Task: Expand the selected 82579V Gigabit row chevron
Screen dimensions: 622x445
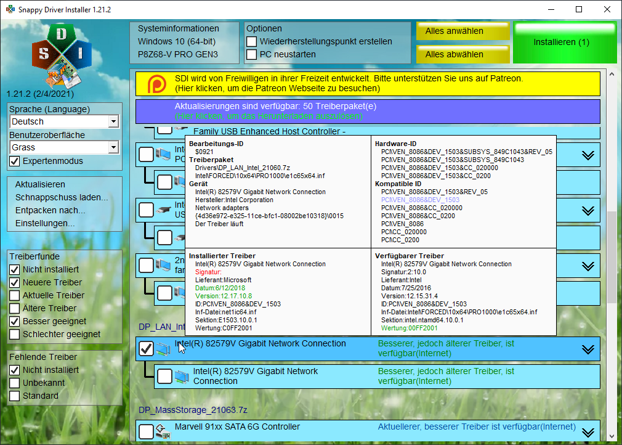Action: coord(588,349)
